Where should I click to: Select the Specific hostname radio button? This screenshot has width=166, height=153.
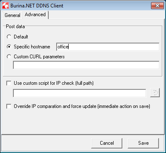9,47
